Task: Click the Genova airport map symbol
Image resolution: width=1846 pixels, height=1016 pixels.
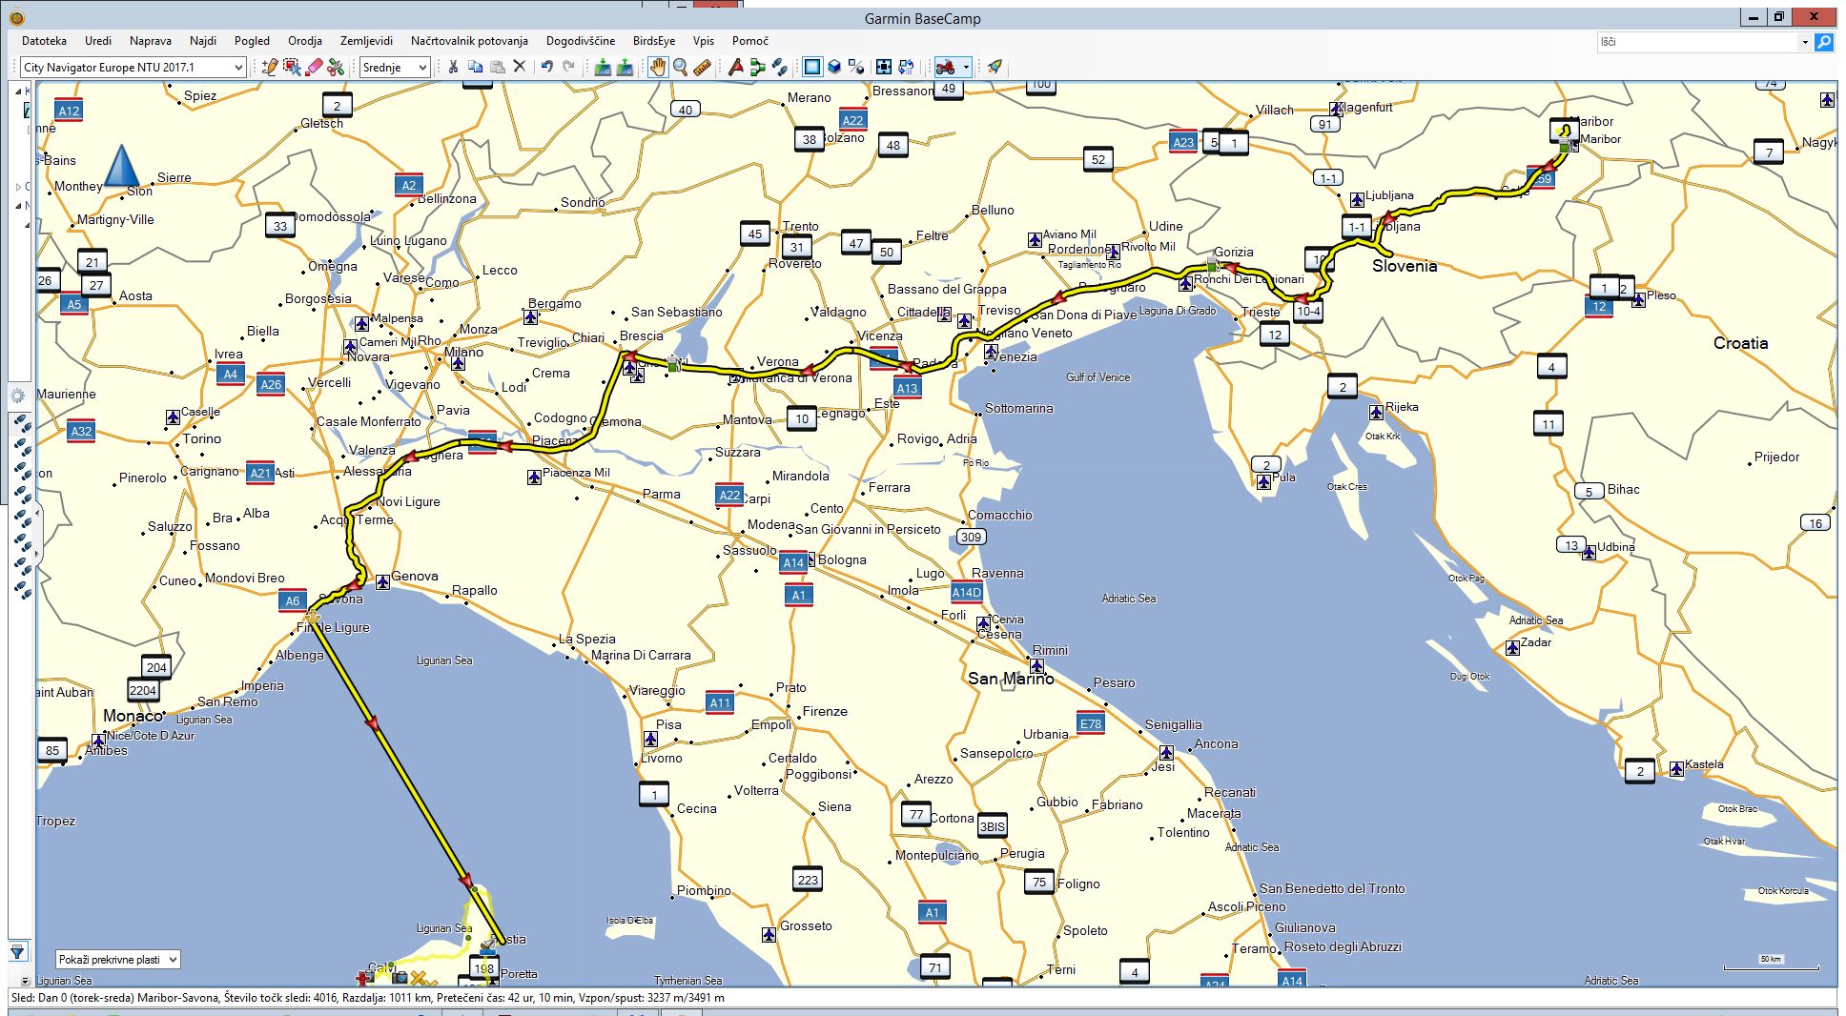Action: pyautogui.click(x=382, y=580)
